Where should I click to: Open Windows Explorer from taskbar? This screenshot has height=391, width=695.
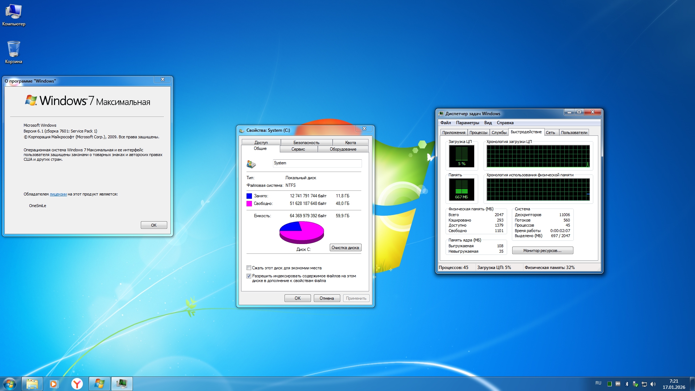32,384
